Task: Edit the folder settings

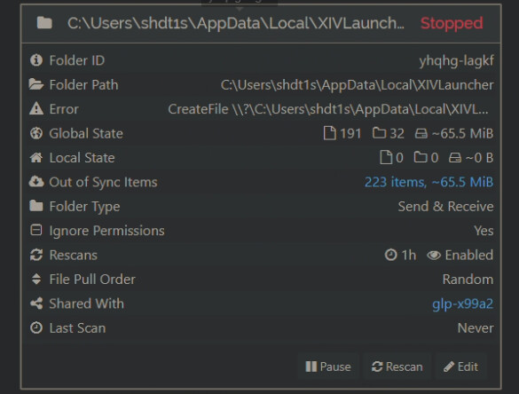Action: click(460, 366)
